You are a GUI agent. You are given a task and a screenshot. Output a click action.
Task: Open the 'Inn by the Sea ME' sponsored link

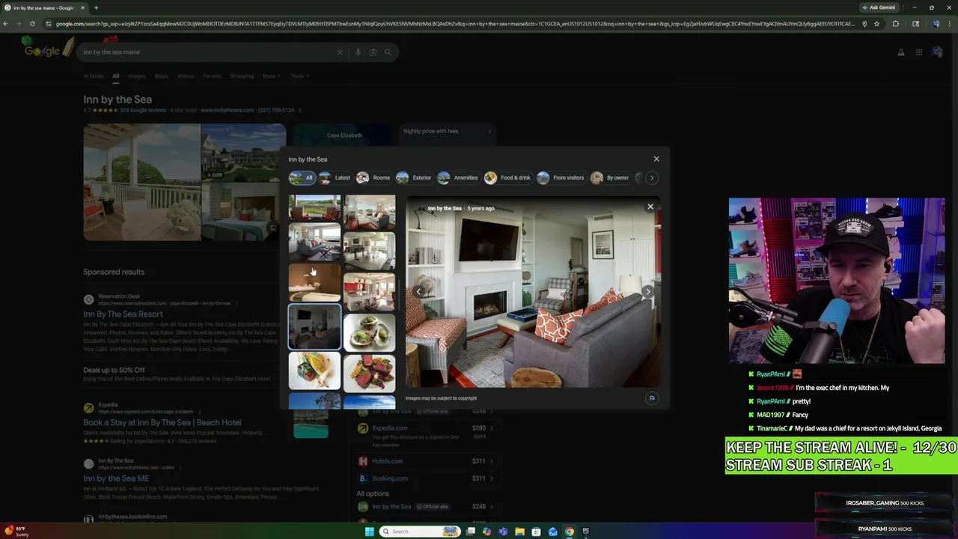pos(116,478)
